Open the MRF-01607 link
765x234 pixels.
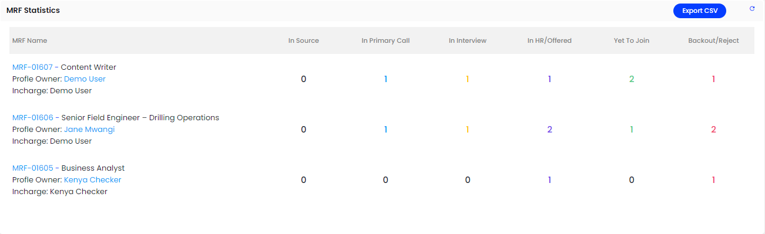[x=32, y=67]
